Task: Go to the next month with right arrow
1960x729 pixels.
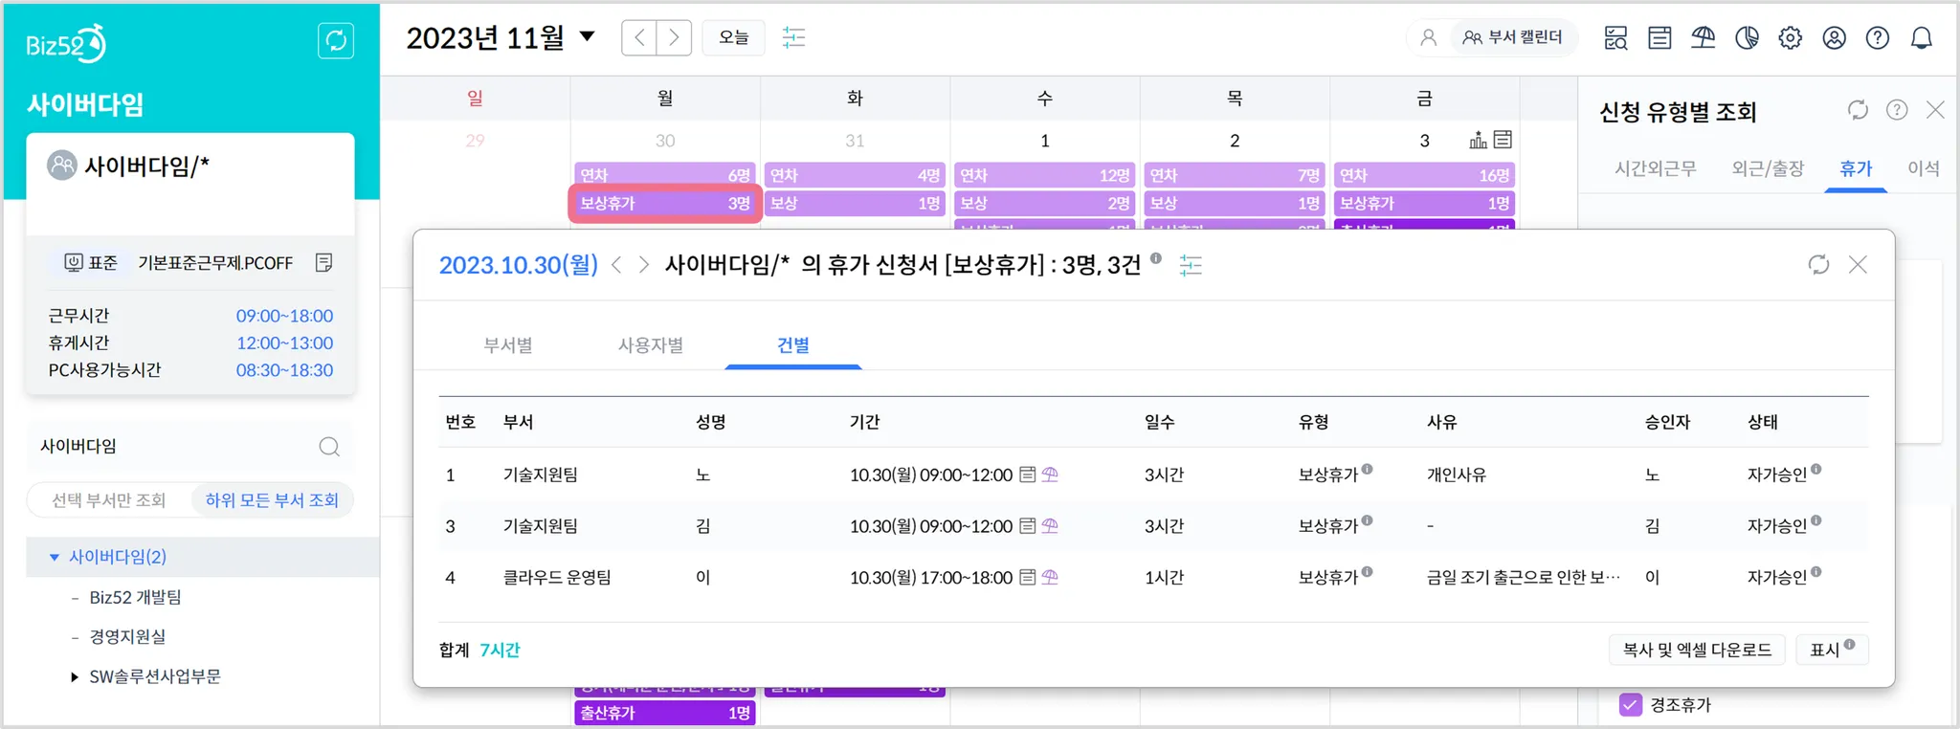Action: click(x=675, y=37)
